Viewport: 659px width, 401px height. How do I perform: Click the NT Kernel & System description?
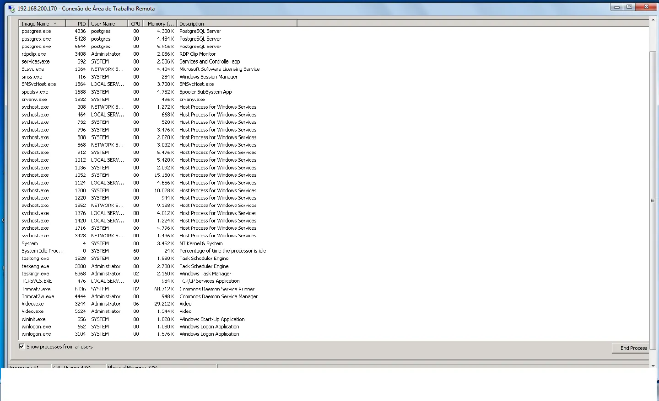point(201,243)
